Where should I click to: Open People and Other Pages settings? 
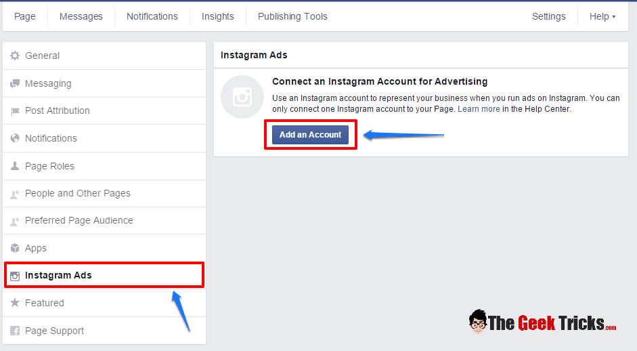pyautogui.click(x=104, y=193)
